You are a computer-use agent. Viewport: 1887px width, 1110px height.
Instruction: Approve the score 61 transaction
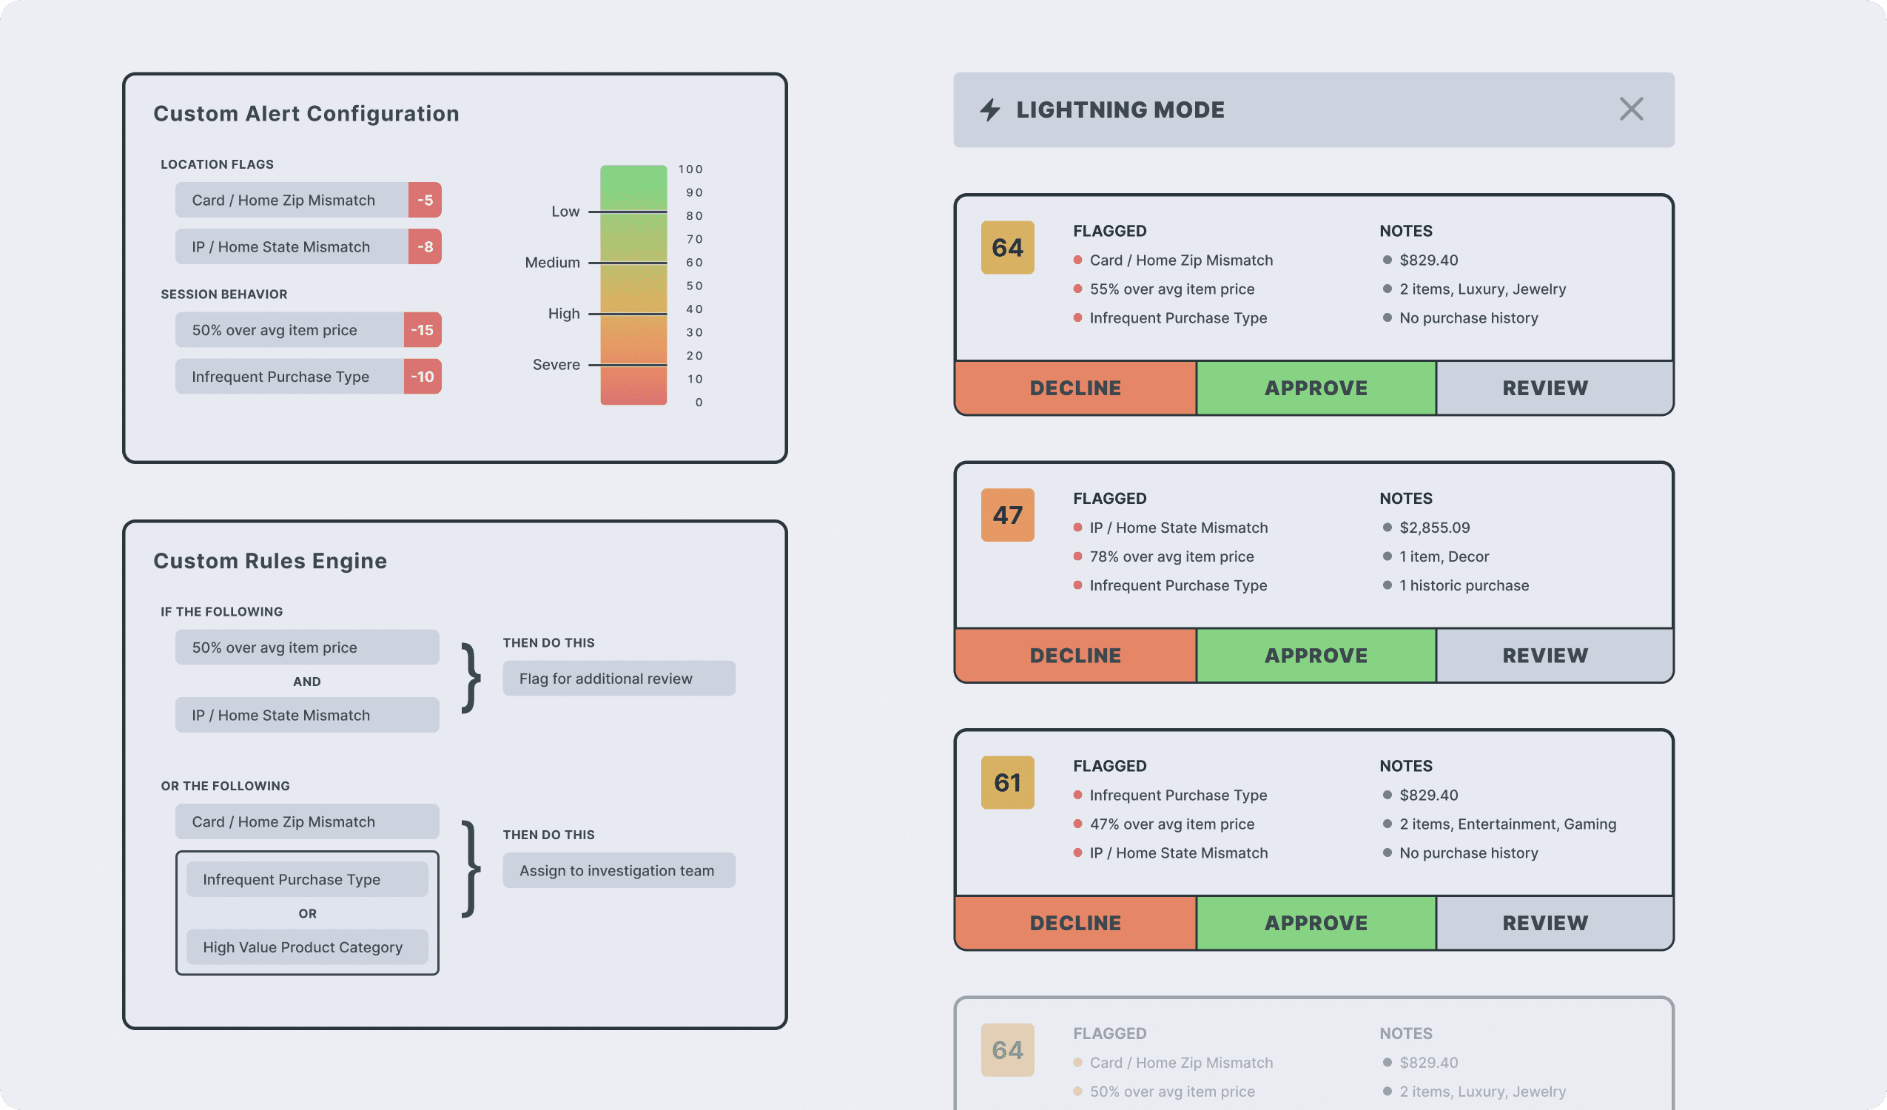pyautogui.click(x=1316, y=923)
